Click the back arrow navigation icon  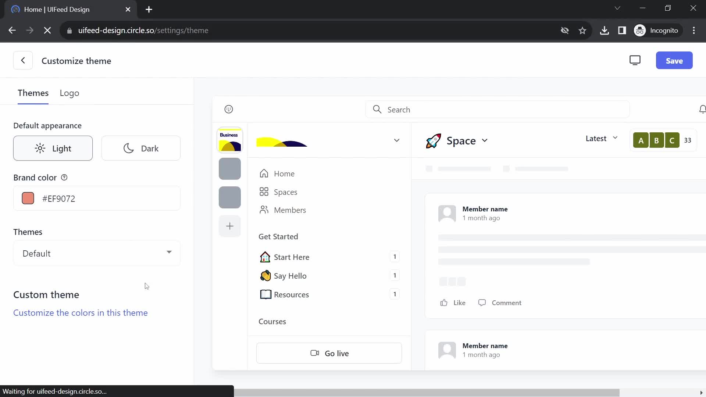[23, 61]
